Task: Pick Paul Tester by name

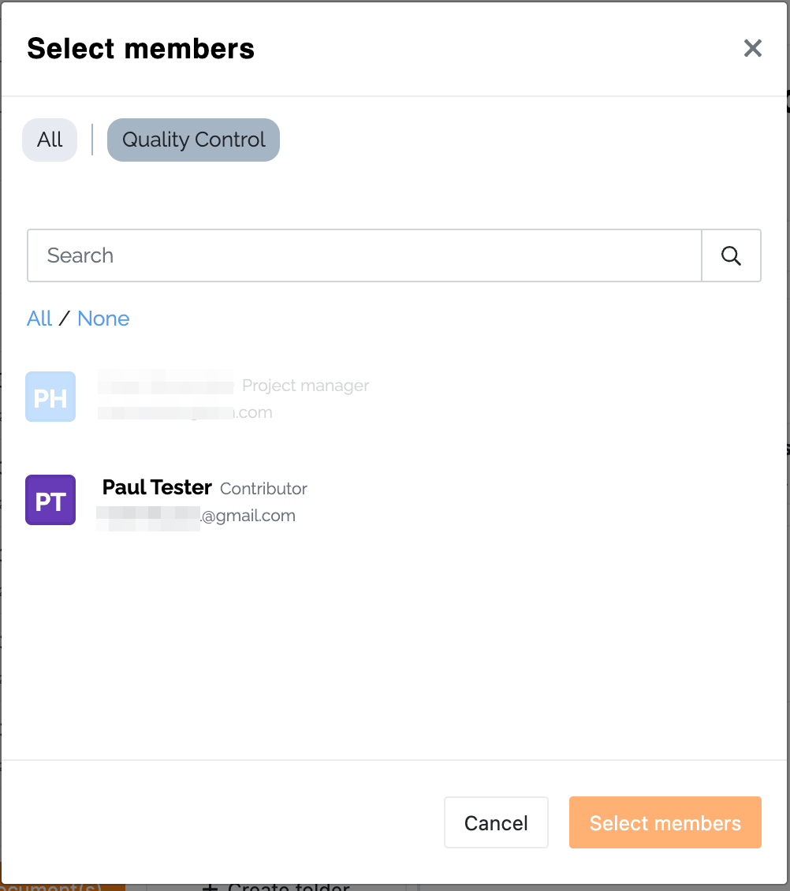Action: (157, 487)
